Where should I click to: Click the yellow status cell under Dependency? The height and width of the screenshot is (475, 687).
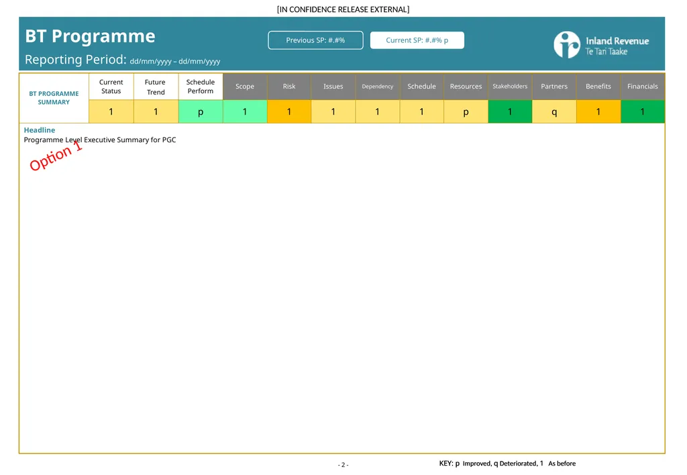[378, 112]
